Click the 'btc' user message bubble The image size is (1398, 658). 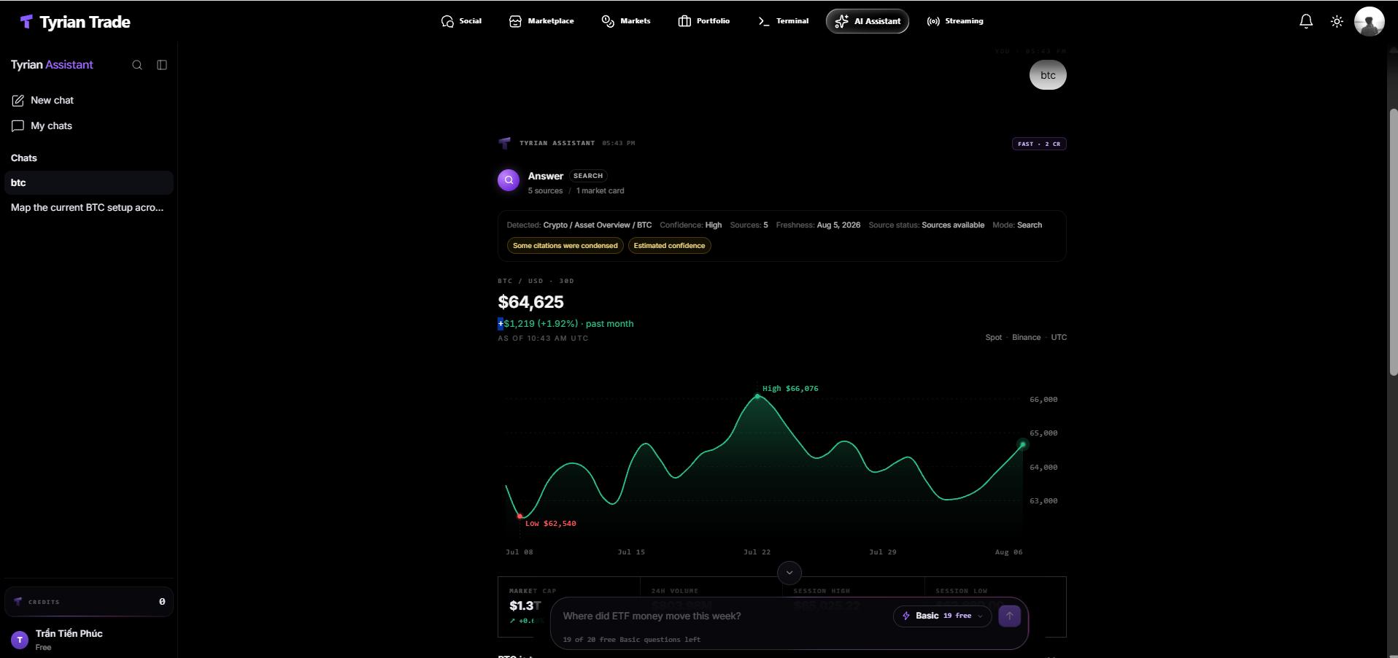tap(1048, 75)
